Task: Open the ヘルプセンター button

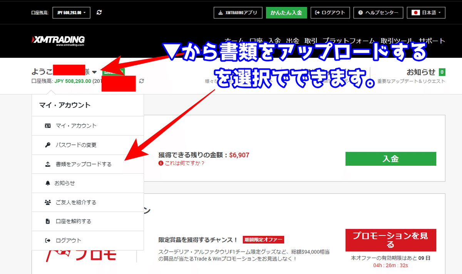Action: click(378, 13)
